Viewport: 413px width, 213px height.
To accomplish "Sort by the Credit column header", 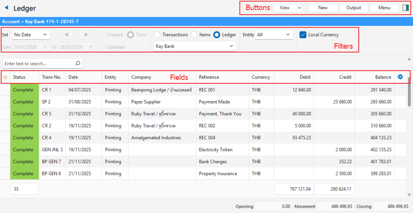I will point(334,77).
